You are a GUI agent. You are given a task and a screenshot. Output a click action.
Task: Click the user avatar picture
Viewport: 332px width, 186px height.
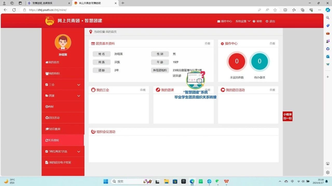[x=63, y=42]
